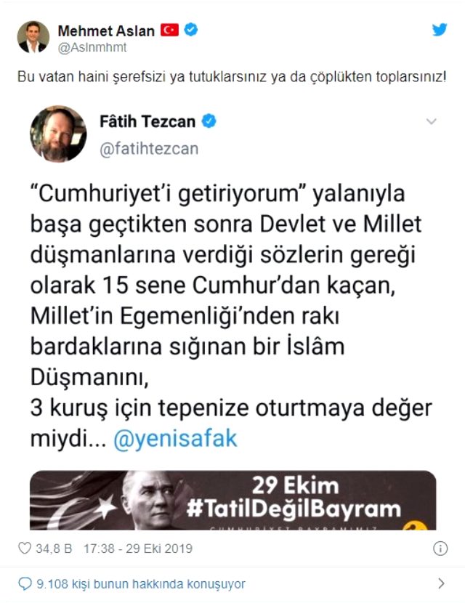Image resolution: width=465 pixels, height=603 pixels.
Task: Click the Fâtih Tezcan display name
Action: (147, 121)
